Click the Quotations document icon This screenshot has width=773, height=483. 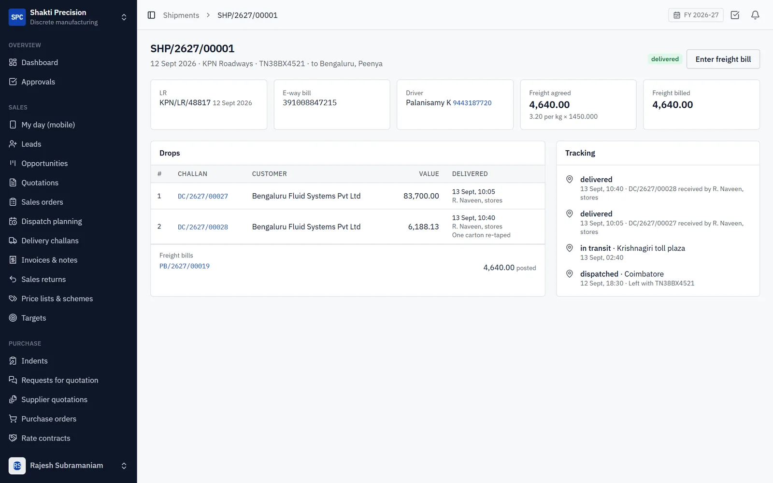pos(13,183)
